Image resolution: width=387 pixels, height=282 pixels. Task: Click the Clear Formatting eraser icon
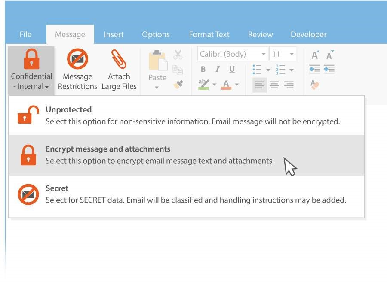pos(315,85)
